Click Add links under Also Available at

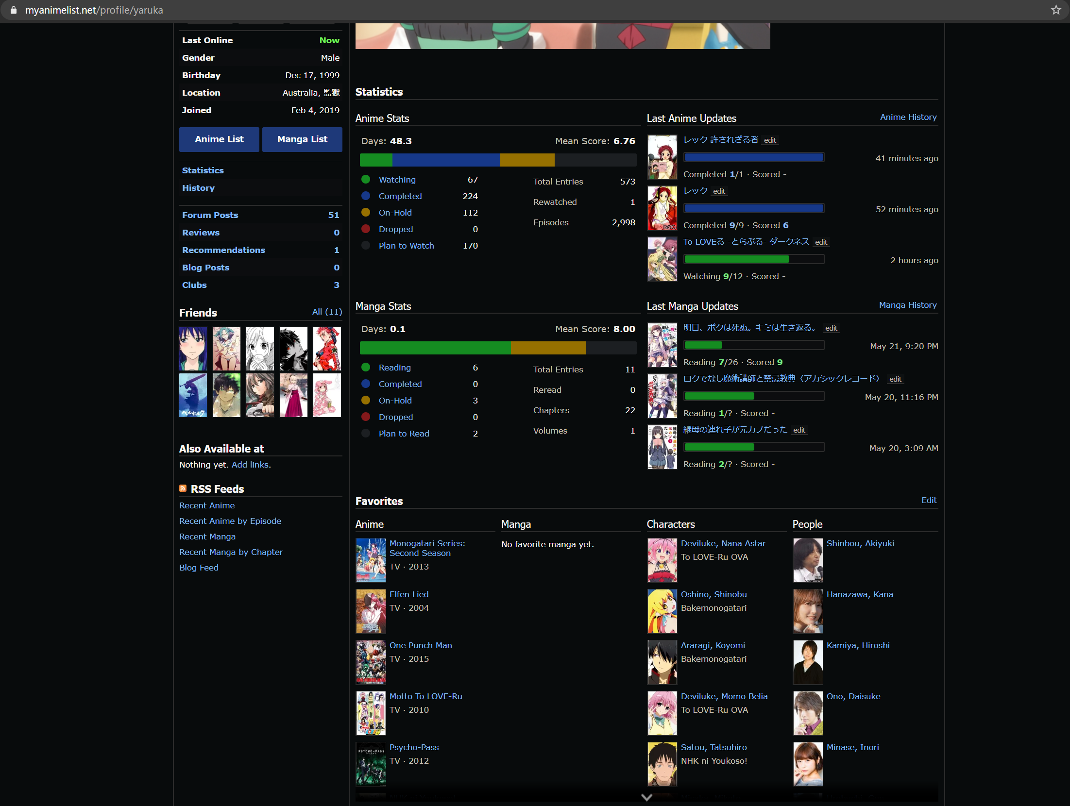[250, 465]
